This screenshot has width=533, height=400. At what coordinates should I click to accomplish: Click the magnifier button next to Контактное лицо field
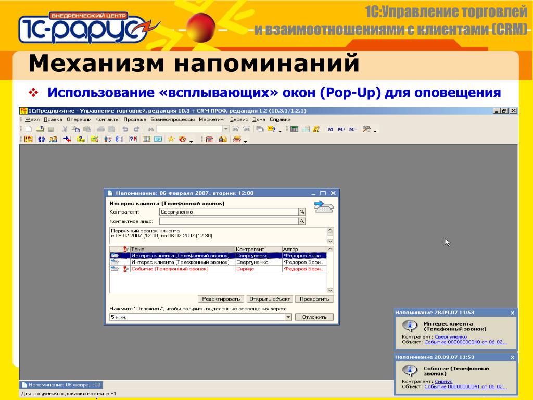click(x=302, y=221)
